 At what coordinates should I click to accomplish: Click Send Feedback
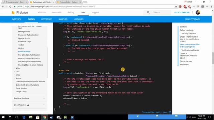point(193,19)
